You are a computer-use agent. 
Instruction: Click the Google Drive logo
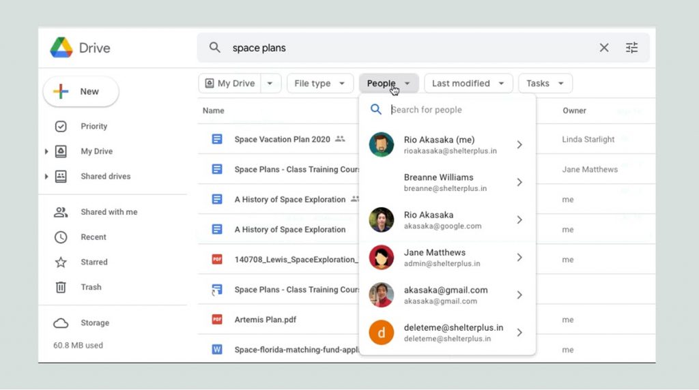61,48
